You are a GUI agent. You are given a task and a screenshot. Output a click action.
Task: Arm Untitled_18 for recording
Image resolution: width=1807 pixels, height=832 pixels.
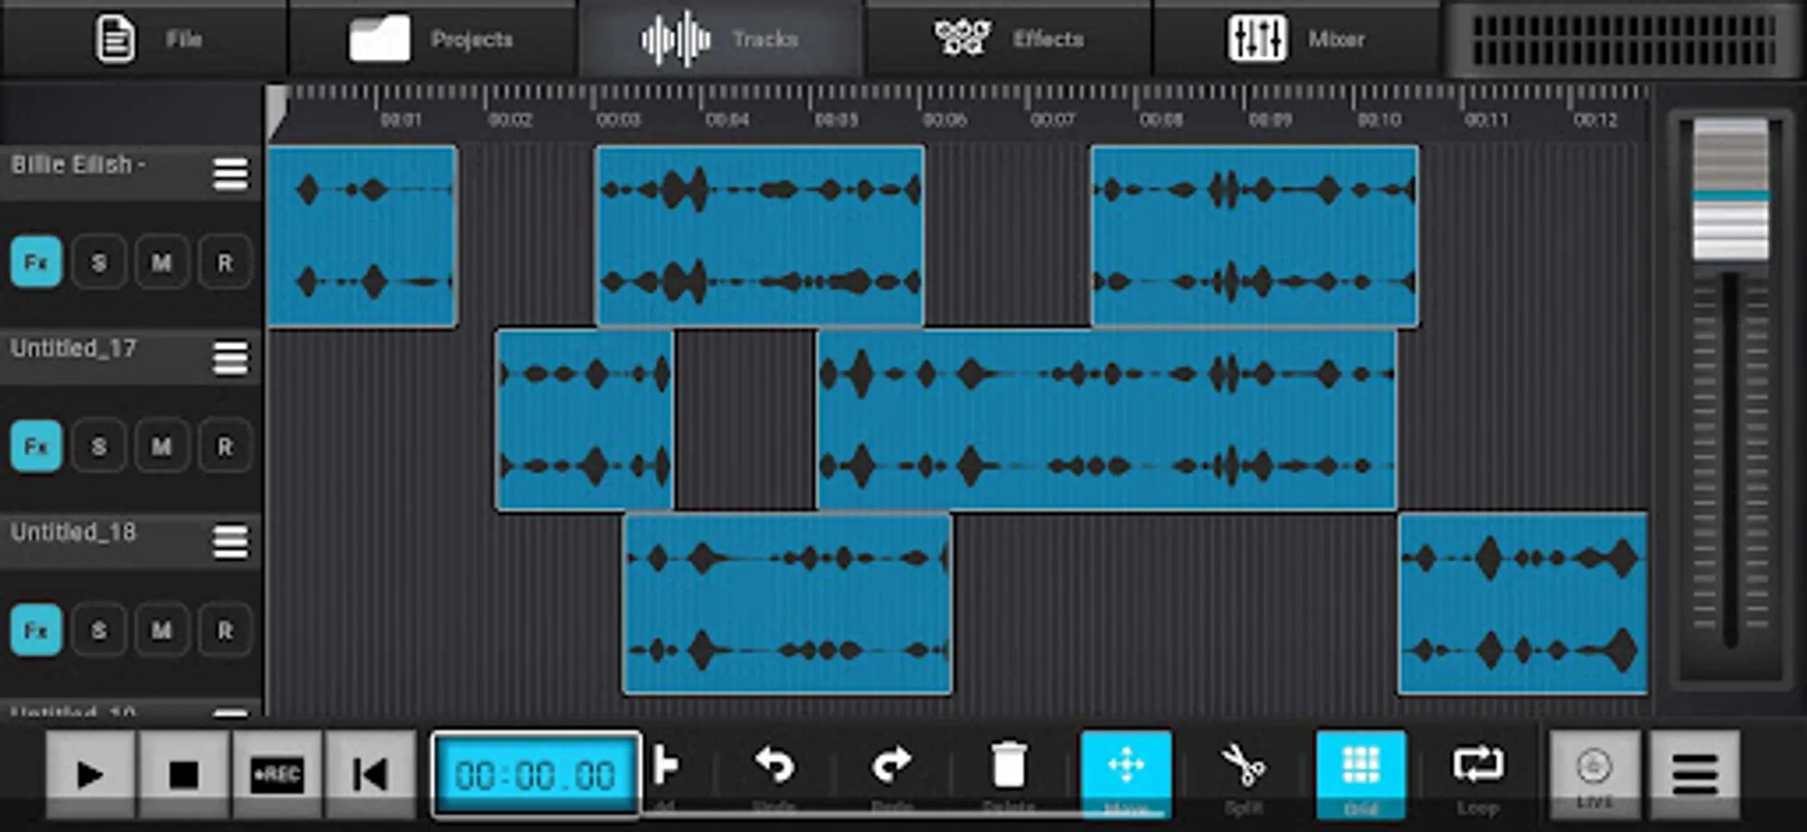(x=224, y=630)
